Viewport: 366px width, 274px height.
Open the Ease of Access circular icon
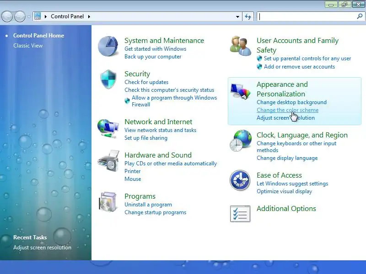[240, 180]
